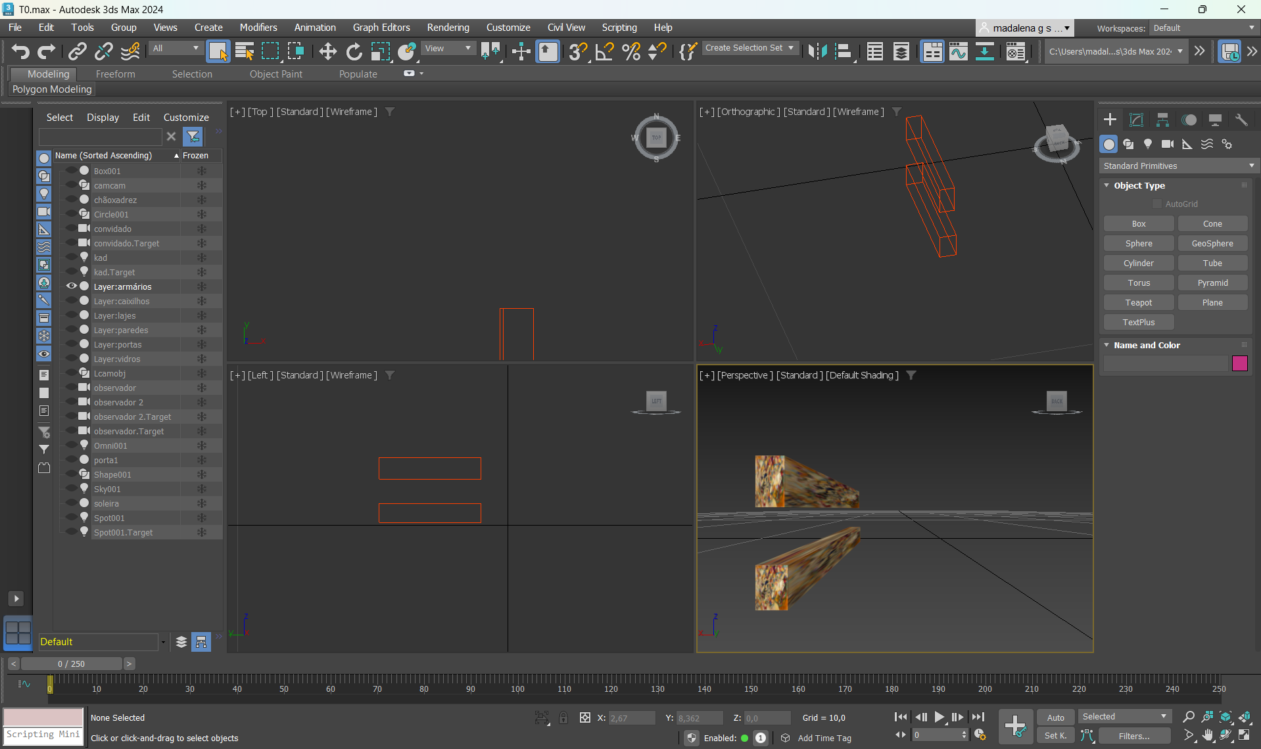Select the Move tool in main toolbar

pyautogui.click(x=327, y=51)
